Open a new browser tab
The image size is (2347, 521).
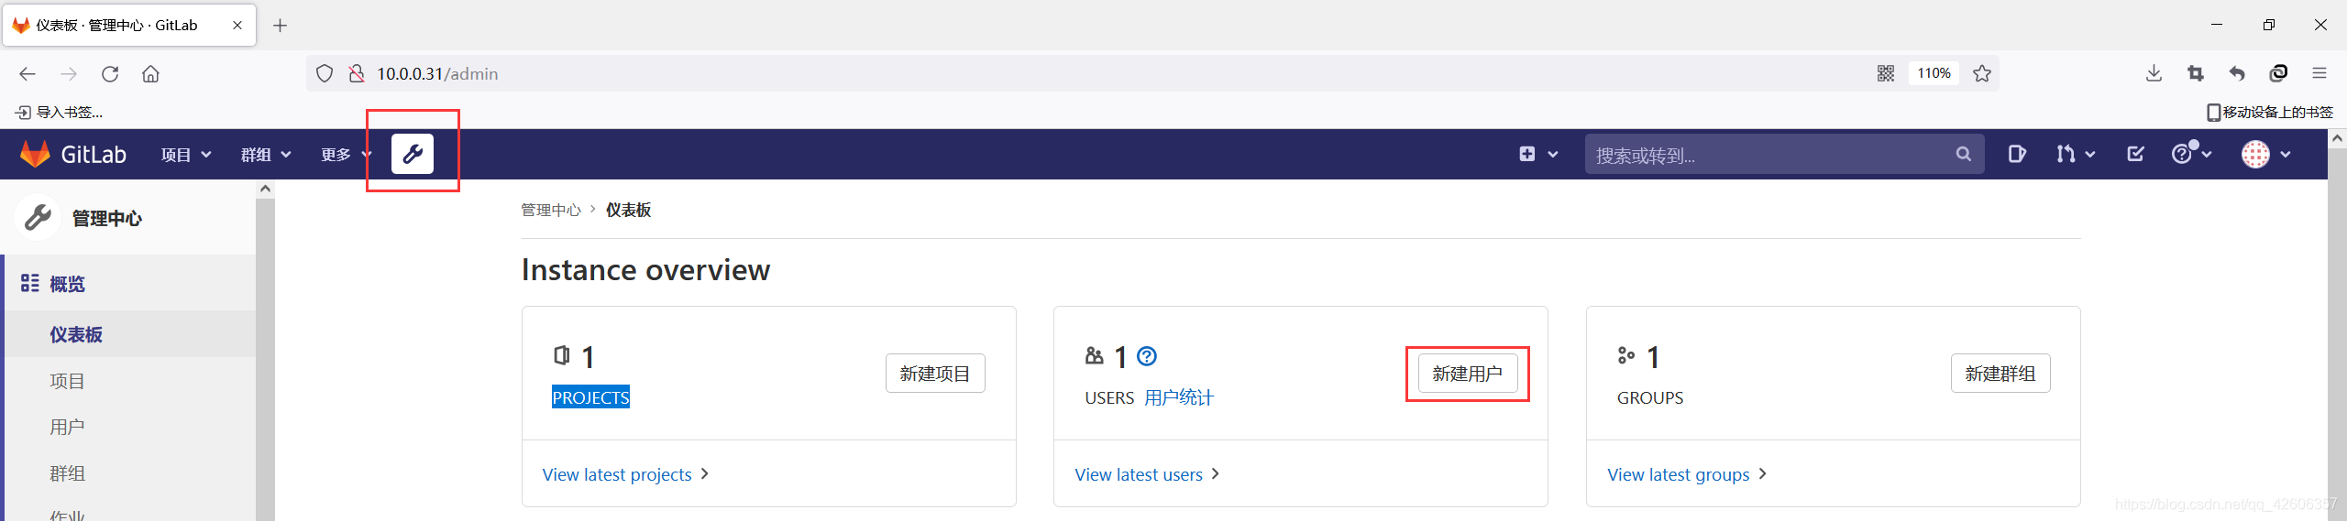(x=281, y=26)
